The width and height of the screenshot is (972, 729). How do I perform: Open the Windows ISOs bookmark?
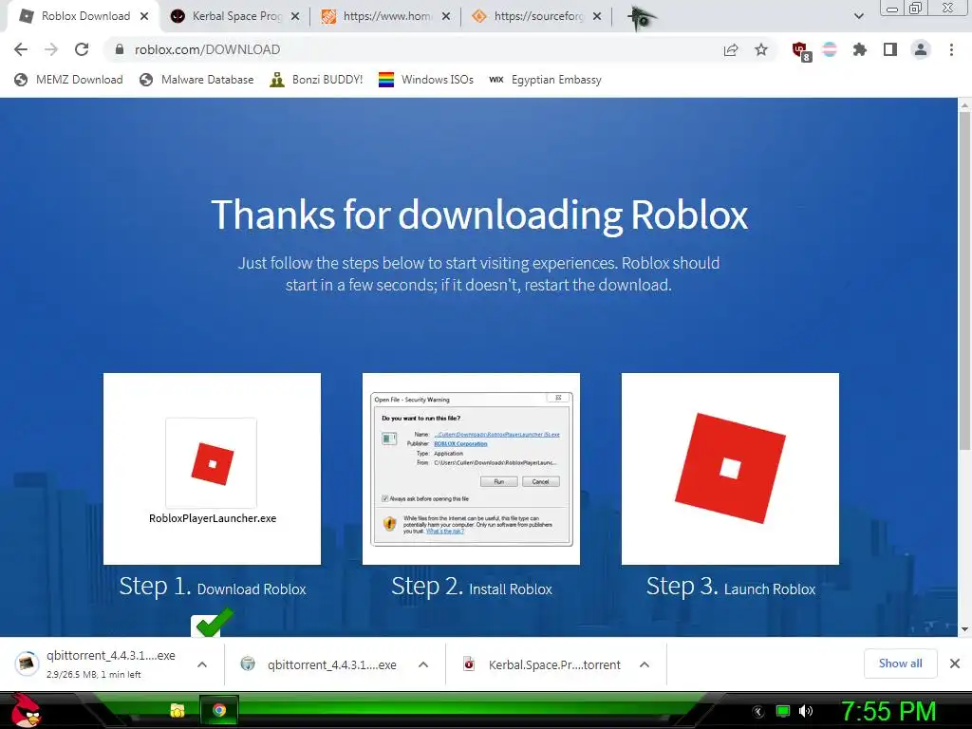pyautogui.click(x=426, y=80)
